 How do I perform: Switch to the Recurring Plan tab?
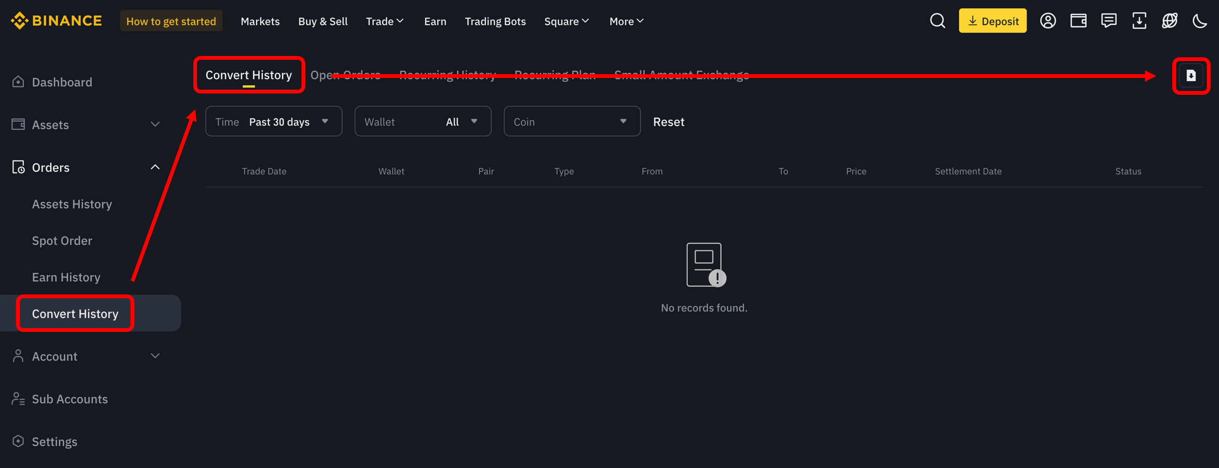click(555, 75)
